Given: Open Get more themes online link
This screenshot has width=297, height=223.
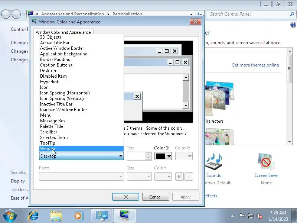Looking at the screenshot, I should point(255,65).
